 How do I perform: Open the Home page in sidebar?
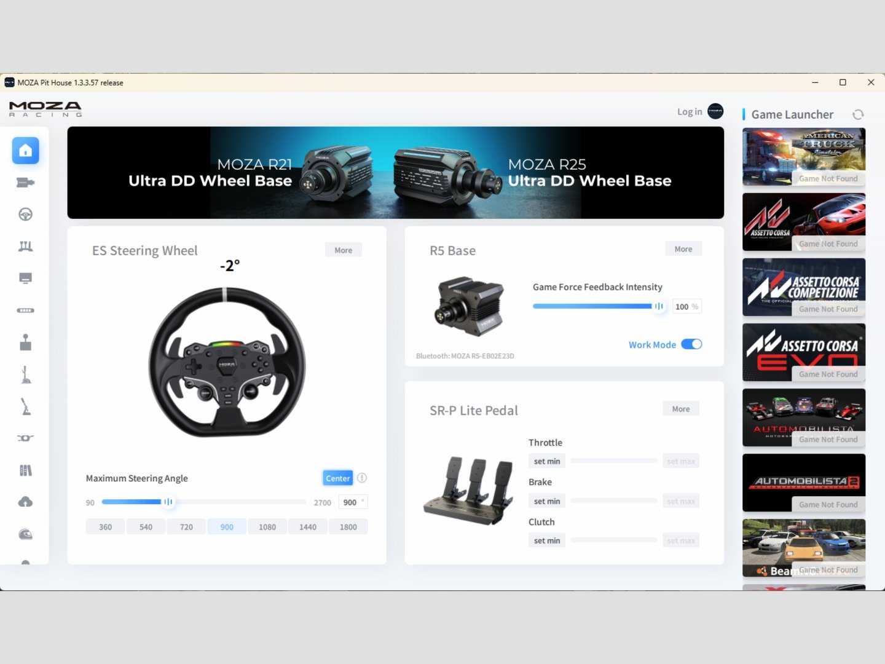tap(25, 151)
